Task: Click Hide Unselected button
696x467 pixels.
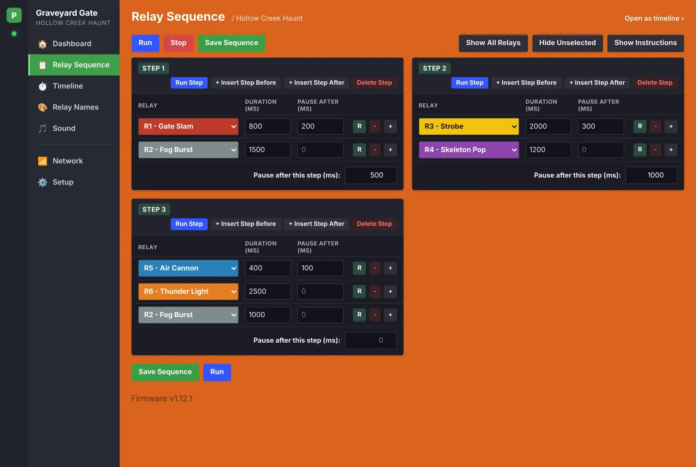Action: click(567, 43)
